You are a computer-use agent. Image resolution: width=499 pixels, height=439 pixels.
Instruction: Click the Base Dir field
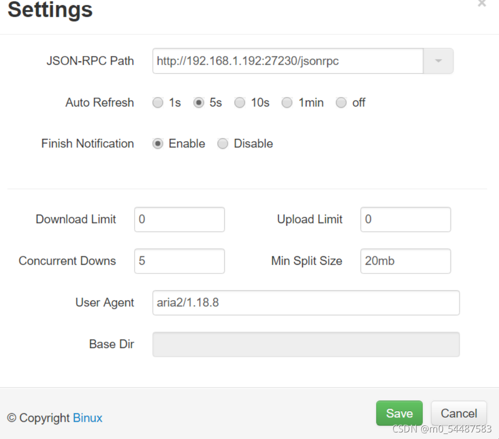click(x=306, y=344)
